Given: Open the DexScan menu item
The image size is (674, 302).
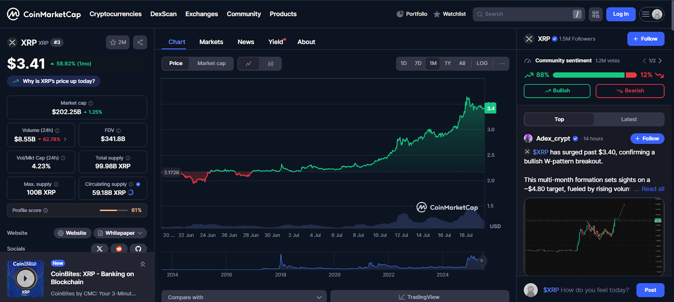Looking at the screenshot, I should point(163,14).
